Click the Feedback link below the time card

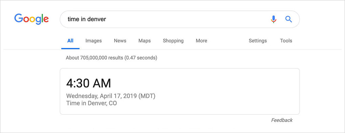pyautogui.click(x=282, y=120)
